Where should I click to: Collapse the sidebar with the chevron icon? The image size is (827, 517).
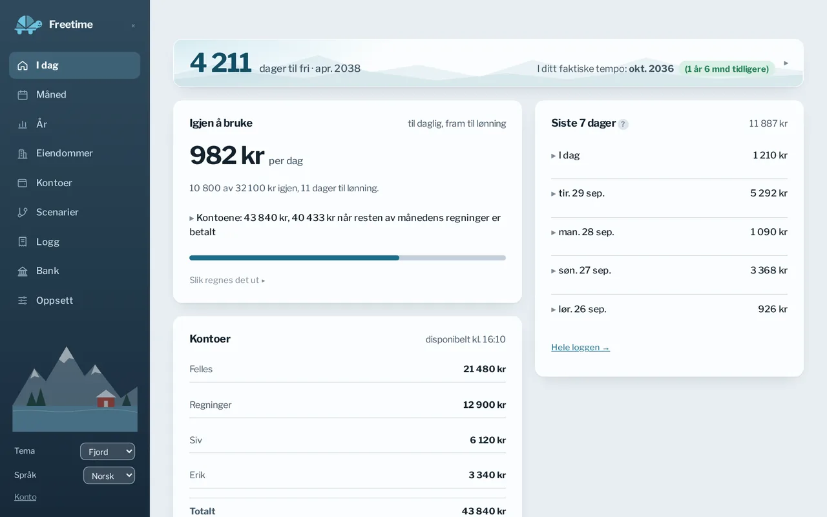pos(133,25)
